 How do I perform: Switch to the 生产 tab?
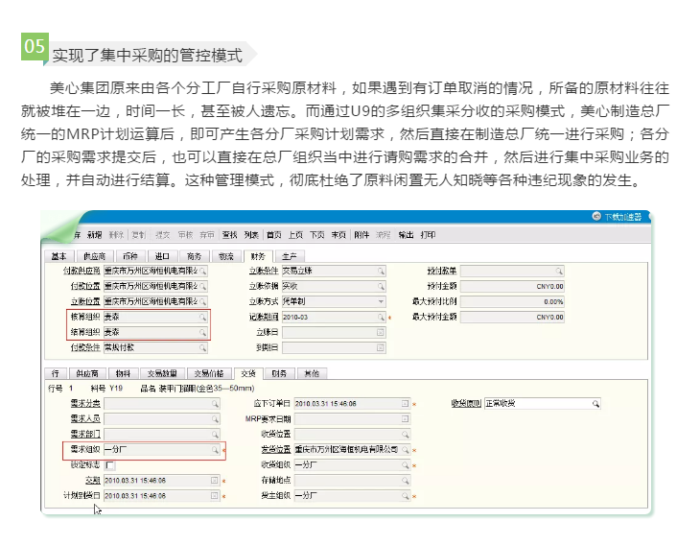pyautogui.click(x=290, y=256)
